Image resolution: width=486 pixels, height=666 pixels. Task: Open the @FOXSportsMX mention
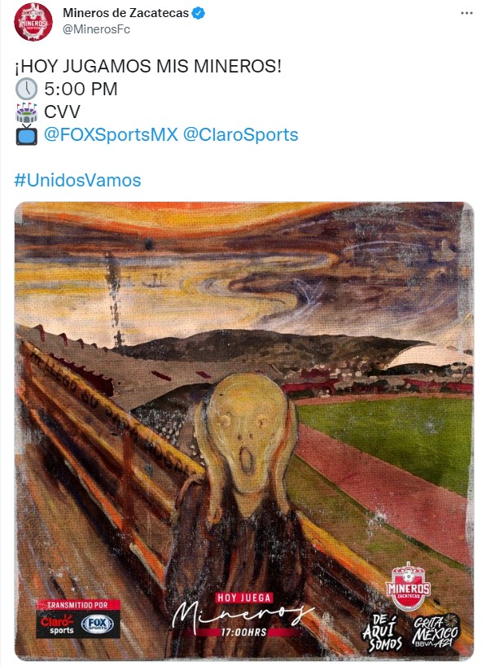pyautogui.click(x=111, y=135)
